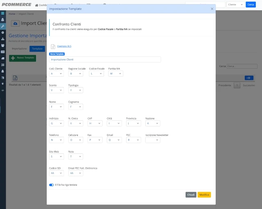262x209 pixels.
Task: Open the Partita IVA column dropdown
Action: [115, 74]
